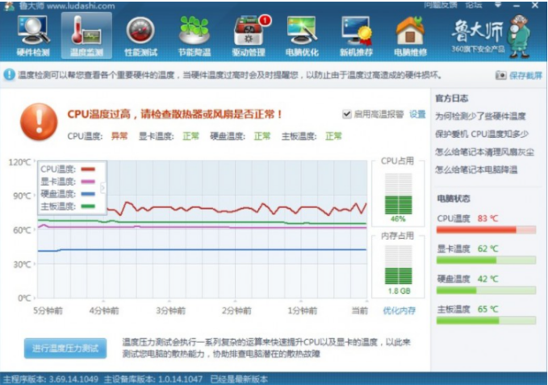Click the 优化内存 optimize memory link

[x=399, y=311]
